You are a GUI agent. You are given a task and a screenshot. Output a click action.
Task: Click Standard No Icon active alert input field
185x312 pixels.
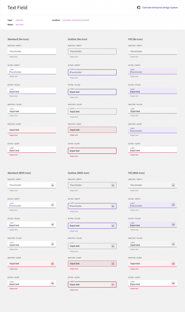pos(32,150)
